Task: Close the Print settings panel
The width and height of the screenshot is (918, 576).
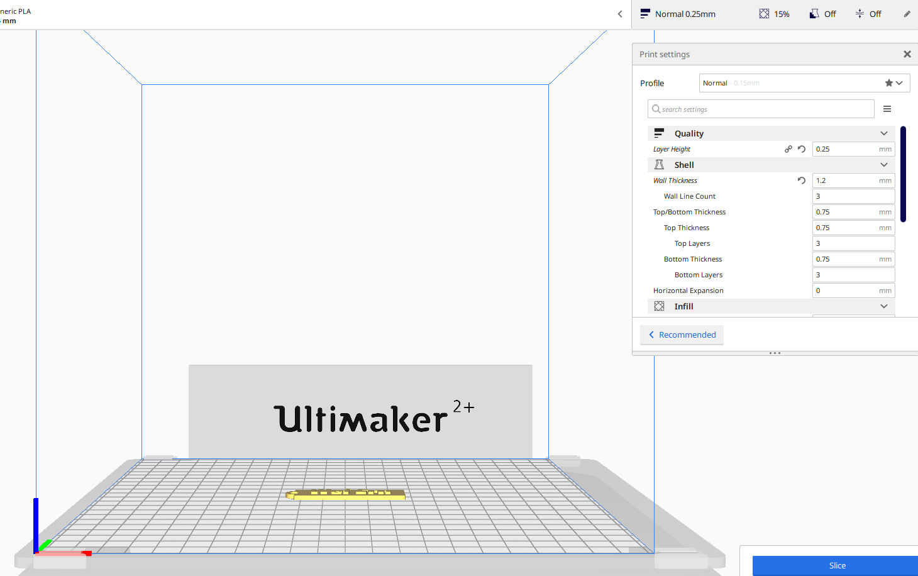Action: (x=907, y=54)
